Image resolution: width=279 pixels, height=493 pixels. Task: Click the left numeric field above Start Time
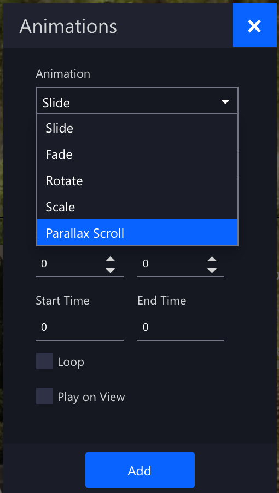point(71,264)
